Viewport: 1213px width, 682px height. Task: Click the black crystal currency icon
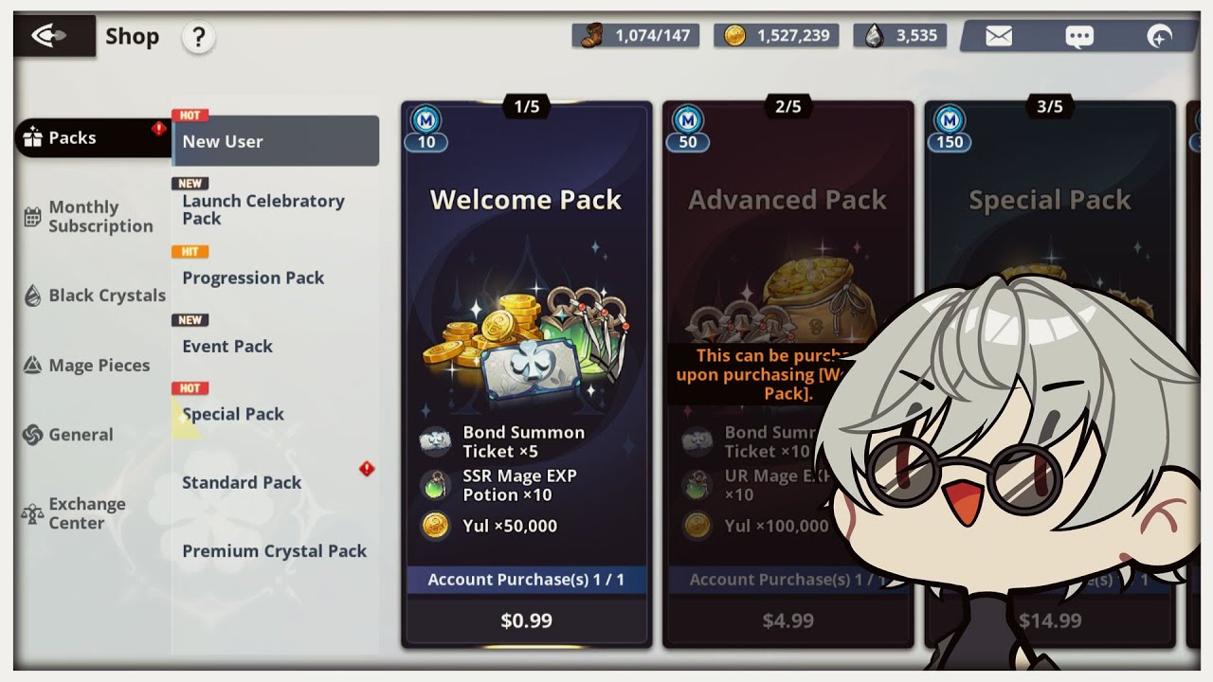pyautogui.click(x=875, y=36)
